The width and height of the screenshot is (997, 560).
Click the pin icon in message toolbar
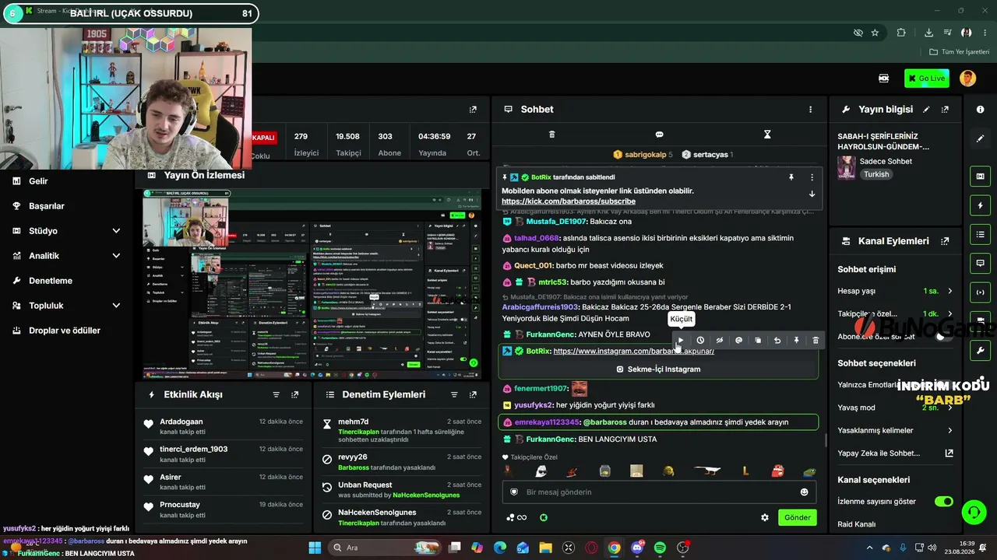(796, 340)
